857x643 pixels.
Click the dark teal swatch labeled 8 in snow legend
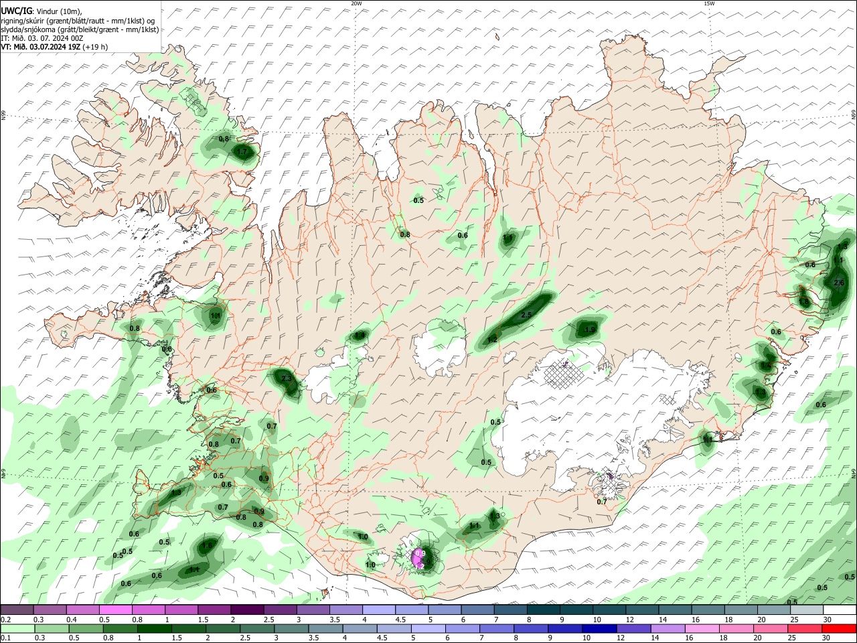[544, 610]
